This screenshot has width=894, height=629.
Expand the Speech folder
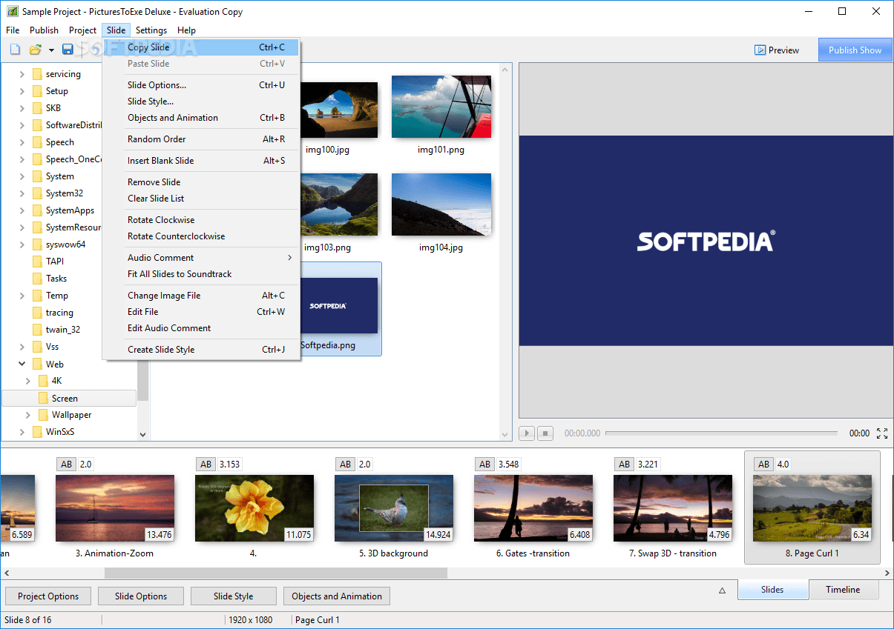pyautogui.click(x=22, y=142)
